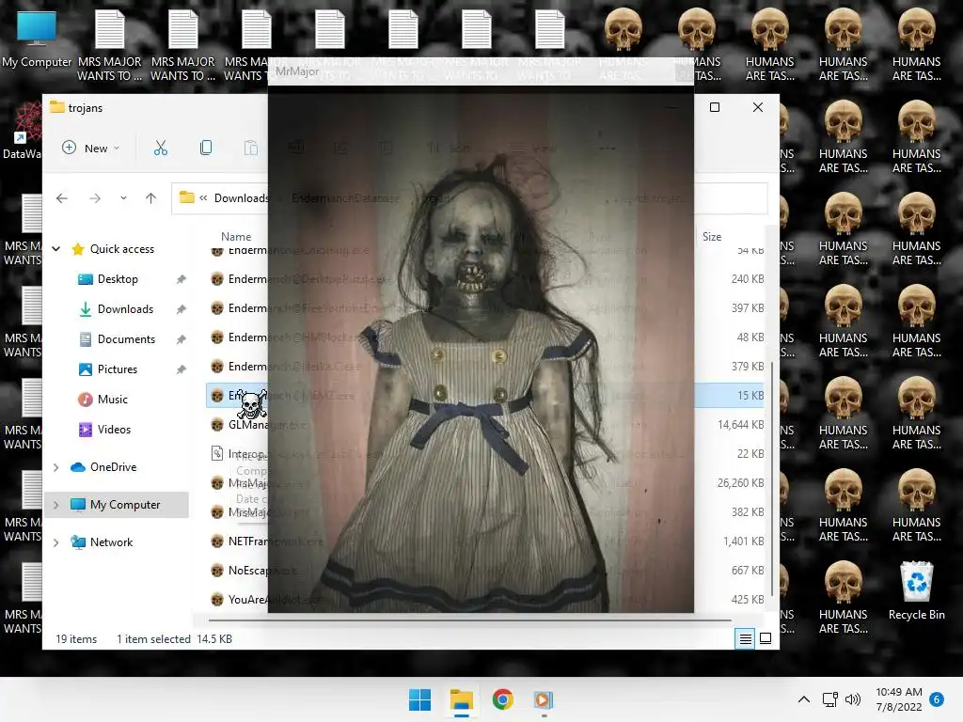Image resolution: width=963 pixels, height=722 pixels.
Task: Expand the Network tree node
Action: point(55,542)
